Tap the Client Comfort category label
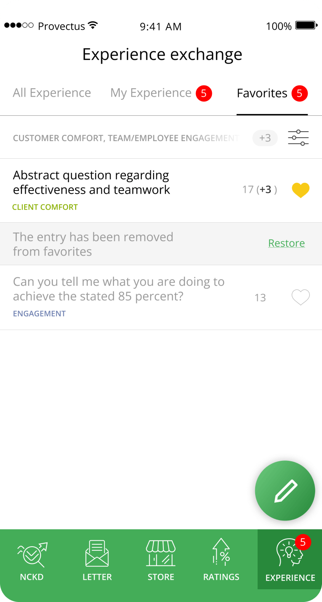Image resolution: width=322 pixels, height=602 pixels. pos(45,207)
